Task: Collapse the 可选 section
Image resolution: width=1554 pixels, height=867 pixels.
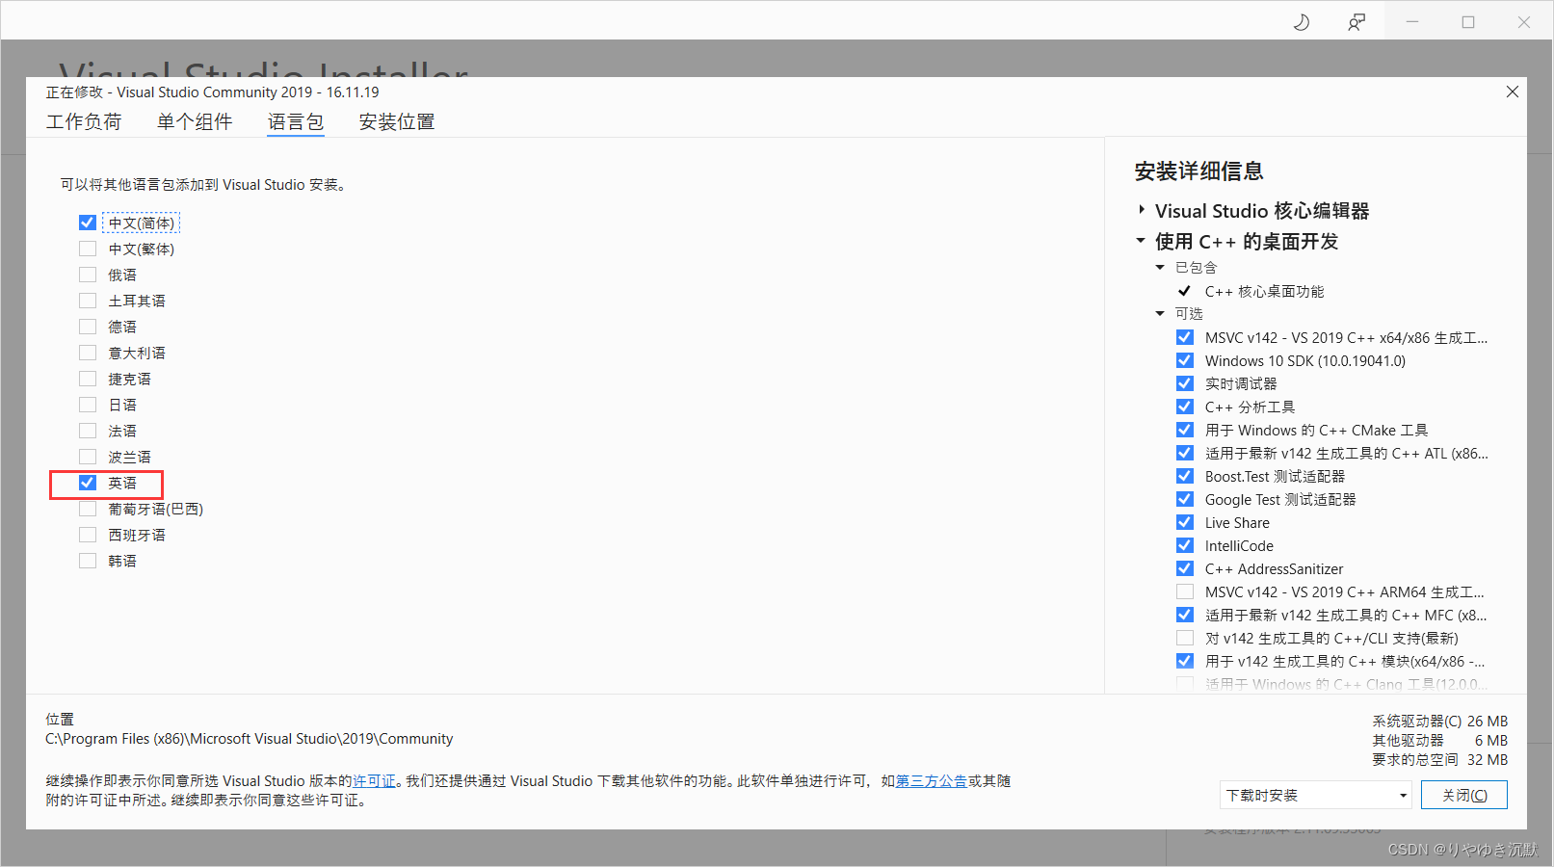Action: 1160,313
